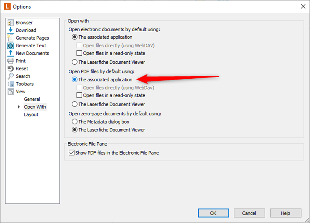Click the Laserfiche logo in title bar
The height and width of the screenshot is (223, 310).
click(7, 6)
